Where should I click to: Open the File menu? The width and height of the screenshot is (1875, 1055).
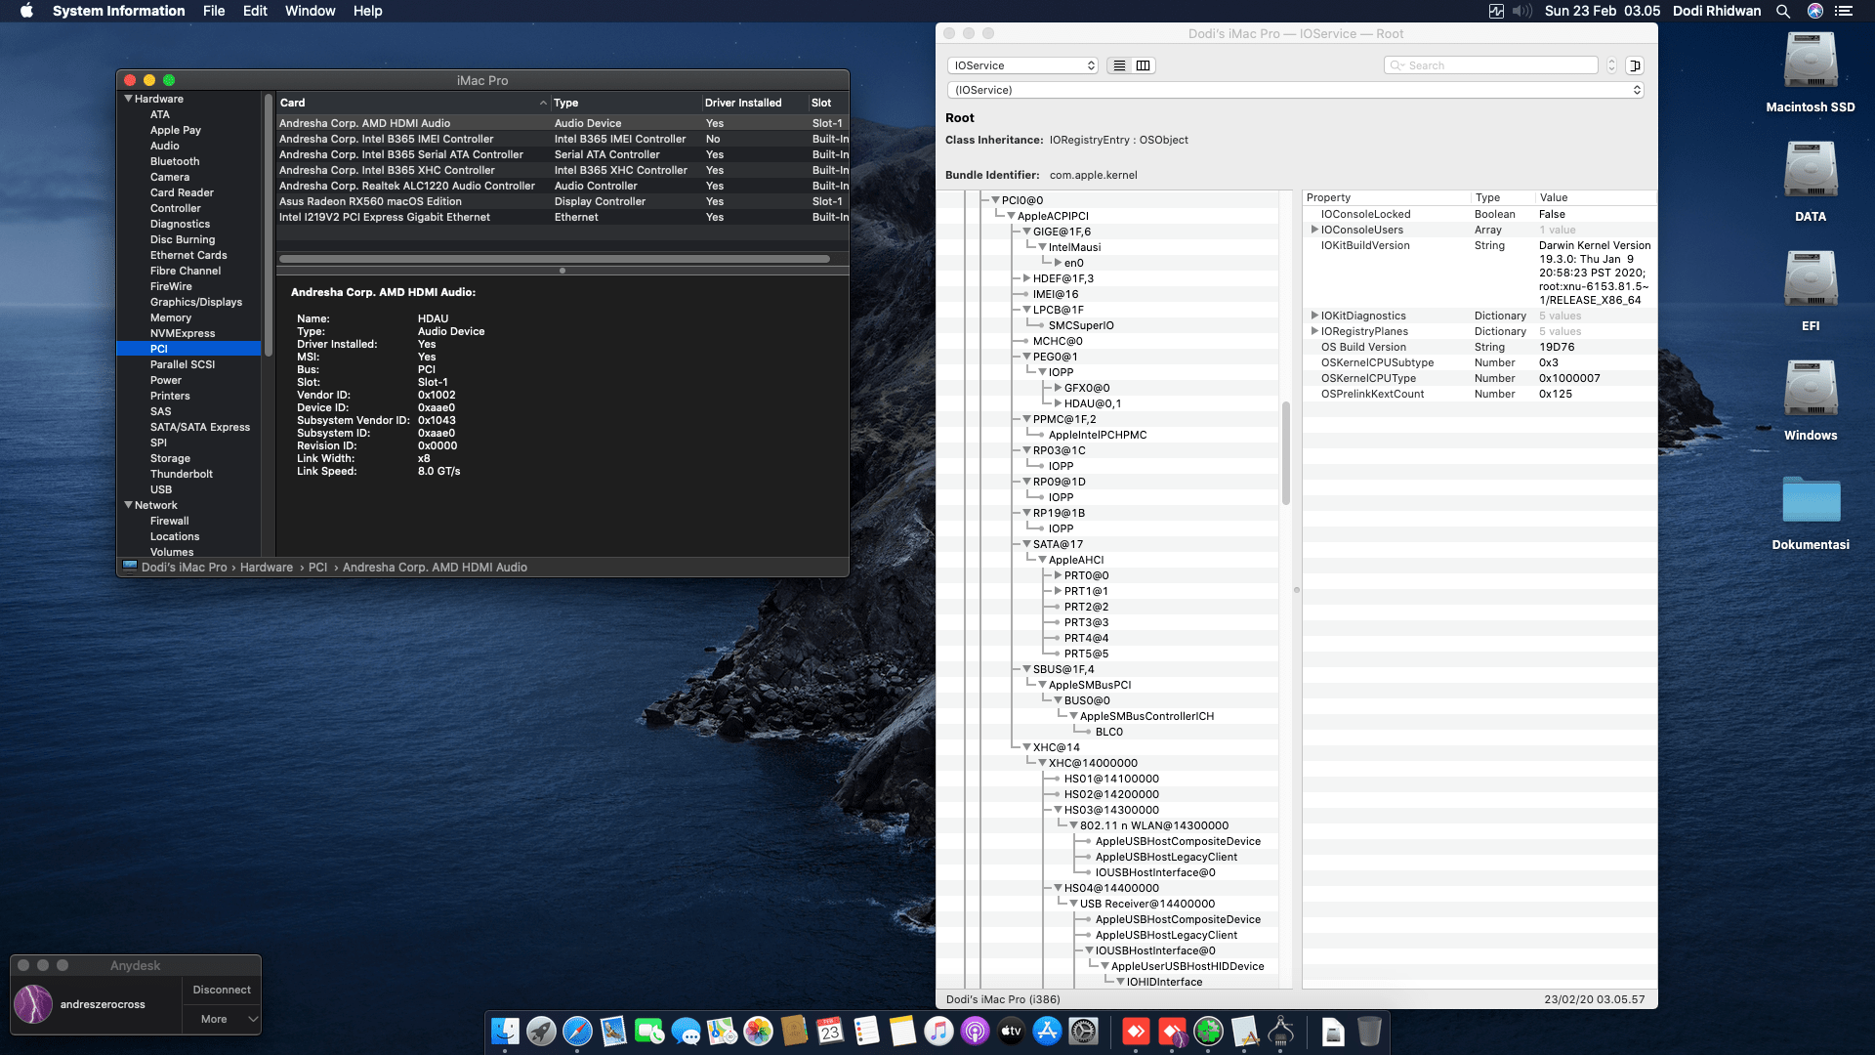[x=214, y=11]
